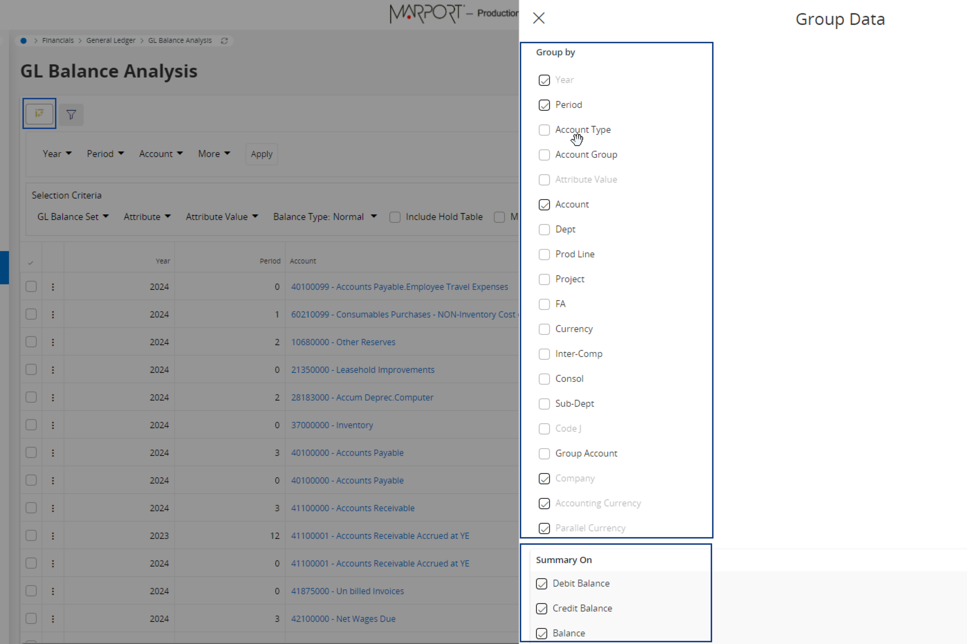This screenshot has height=644, width=967.
Task: Open row menu for Inventory row
Action: click(53, 425)
